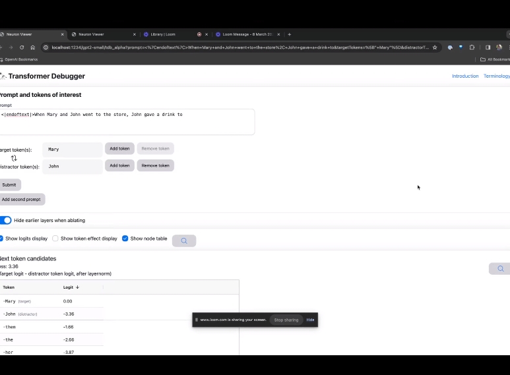Switch to the second Neuron Viewer tab
510x375 pixels.
pos(104,34)
